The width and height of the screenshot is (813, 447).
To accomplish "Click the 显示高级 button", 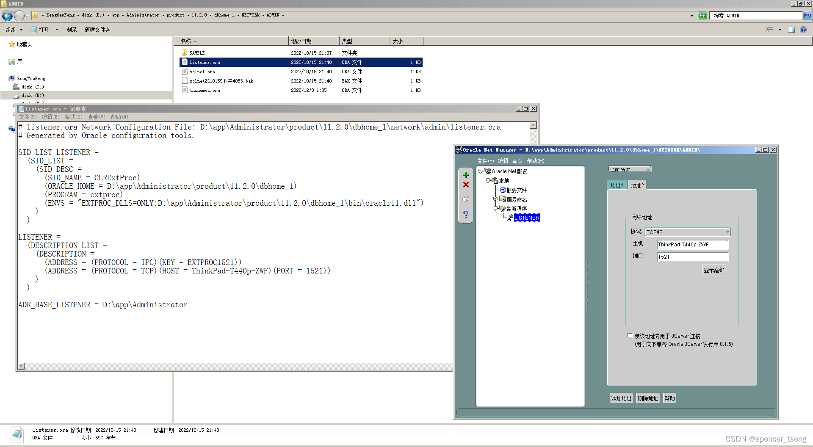I will tap(714, 270).
